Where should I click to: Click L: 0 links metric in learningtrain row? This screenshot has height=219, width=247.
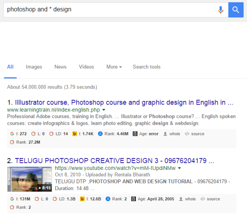(x=38, y=134)
